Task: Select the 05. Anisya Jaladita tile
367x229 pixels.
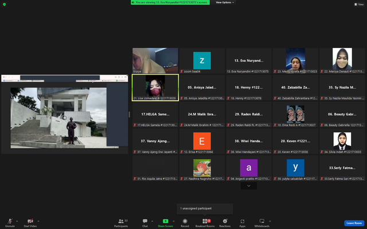Action: 202,88
